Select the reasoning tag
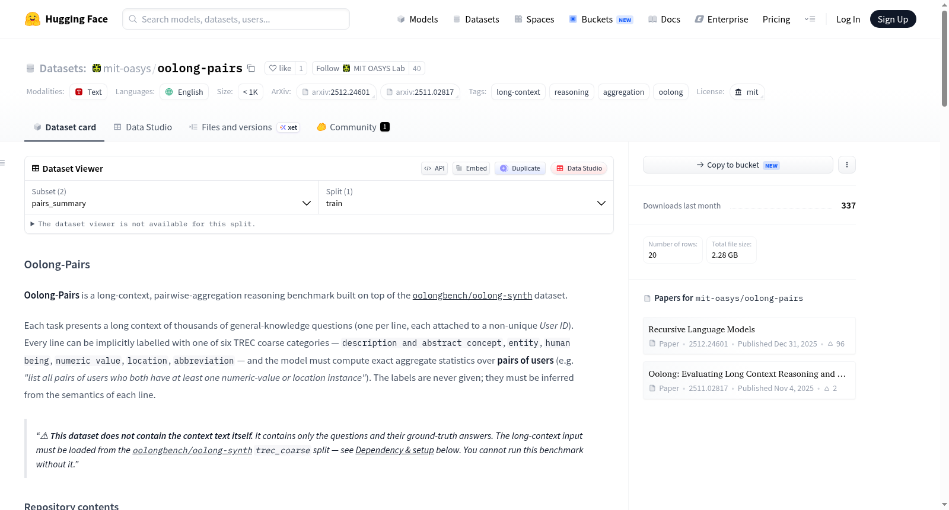949x510 pixels. coord(572,92)
